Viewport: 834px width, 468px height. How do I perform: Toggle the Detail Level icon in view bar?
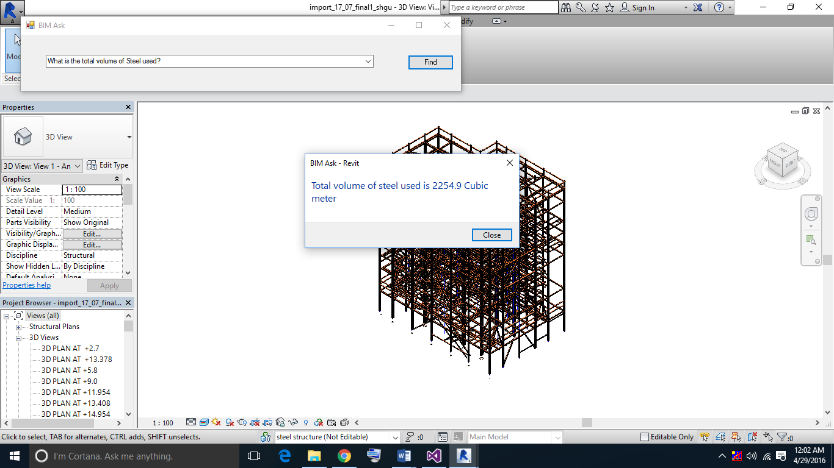click(191, 422)
